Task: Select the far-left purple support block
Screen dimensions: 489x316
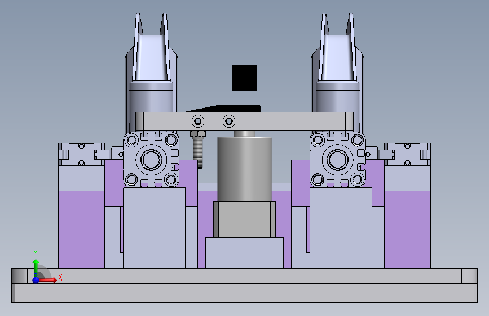Action: click(x=81, y=229)
